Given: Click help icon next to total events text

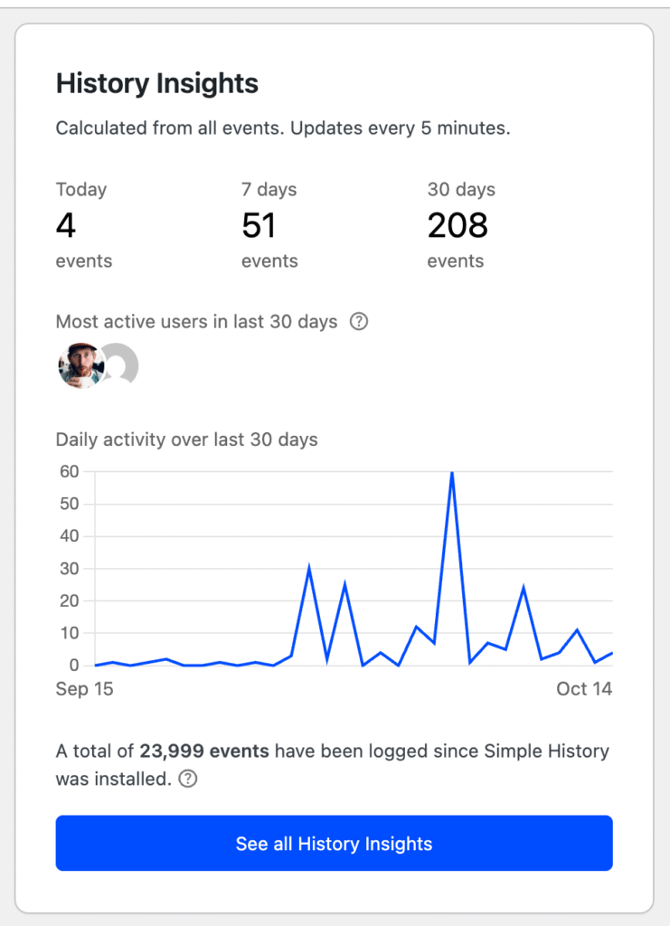Looking at the screenshot, I should pyautogui.click(x=188, y=779).
